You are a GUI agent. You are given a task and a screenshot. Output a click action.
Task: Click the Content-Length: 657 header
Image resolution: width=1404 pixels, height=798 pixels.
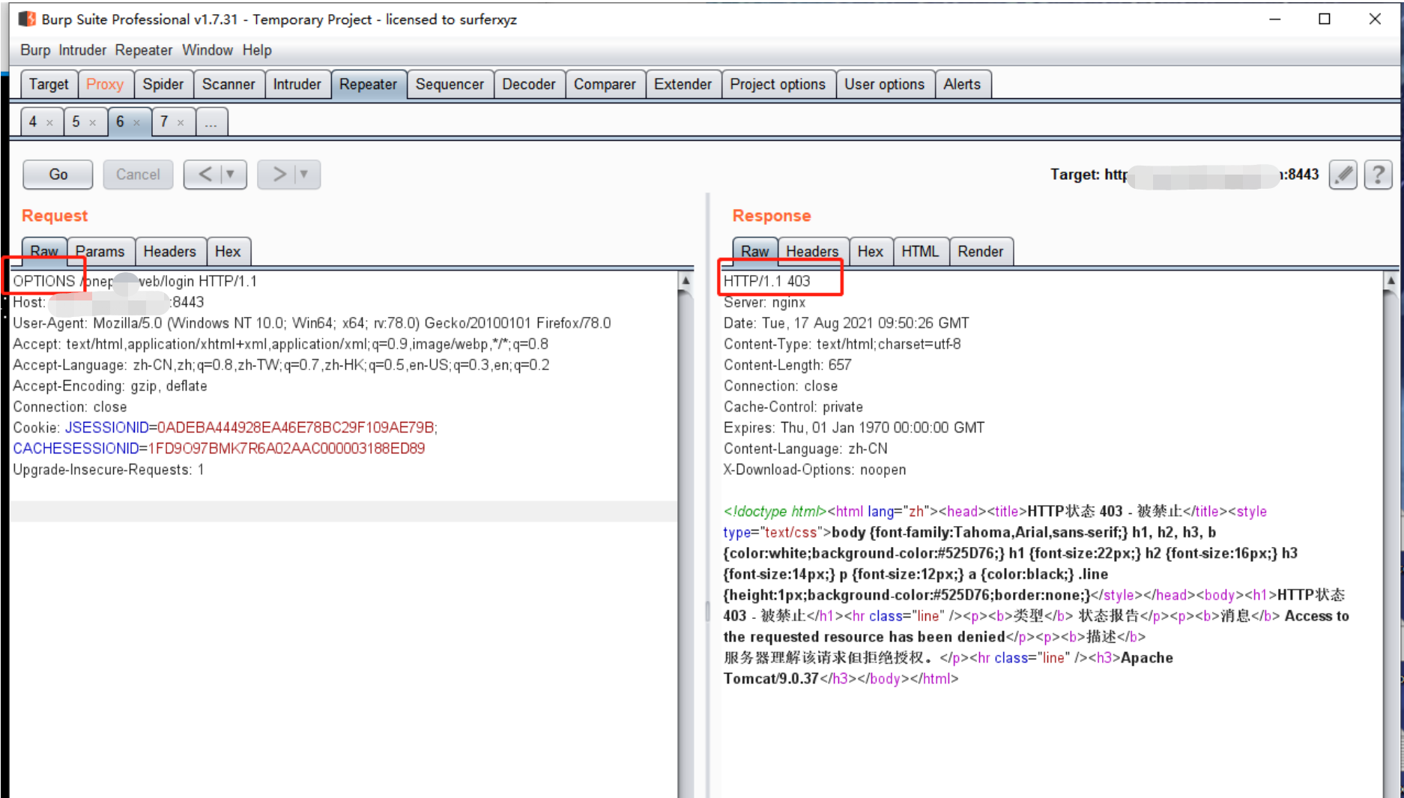(787, 365)
